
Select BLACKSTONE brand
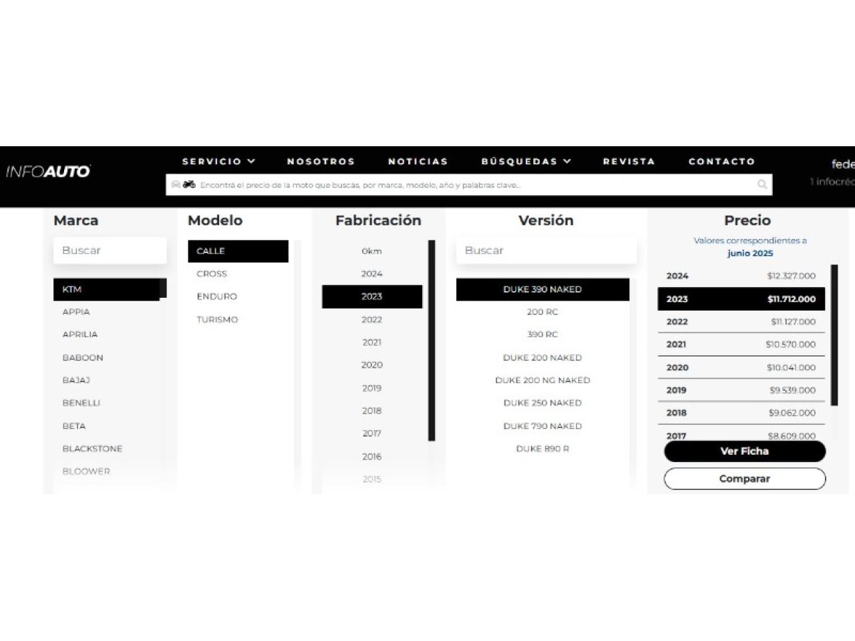coord(92,449)
